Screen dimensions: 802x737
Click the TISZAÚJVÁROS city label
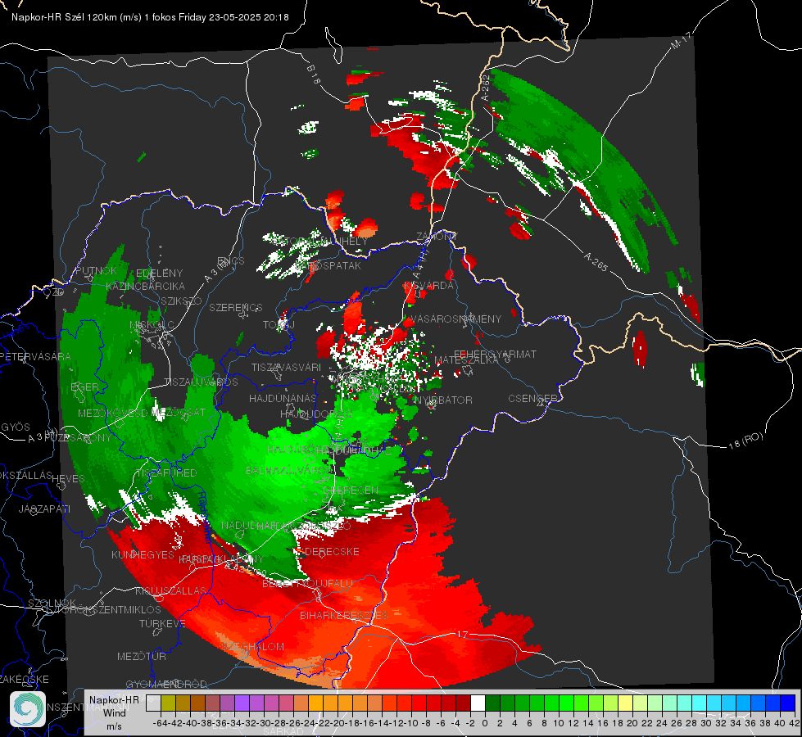(x=201, y=382)
